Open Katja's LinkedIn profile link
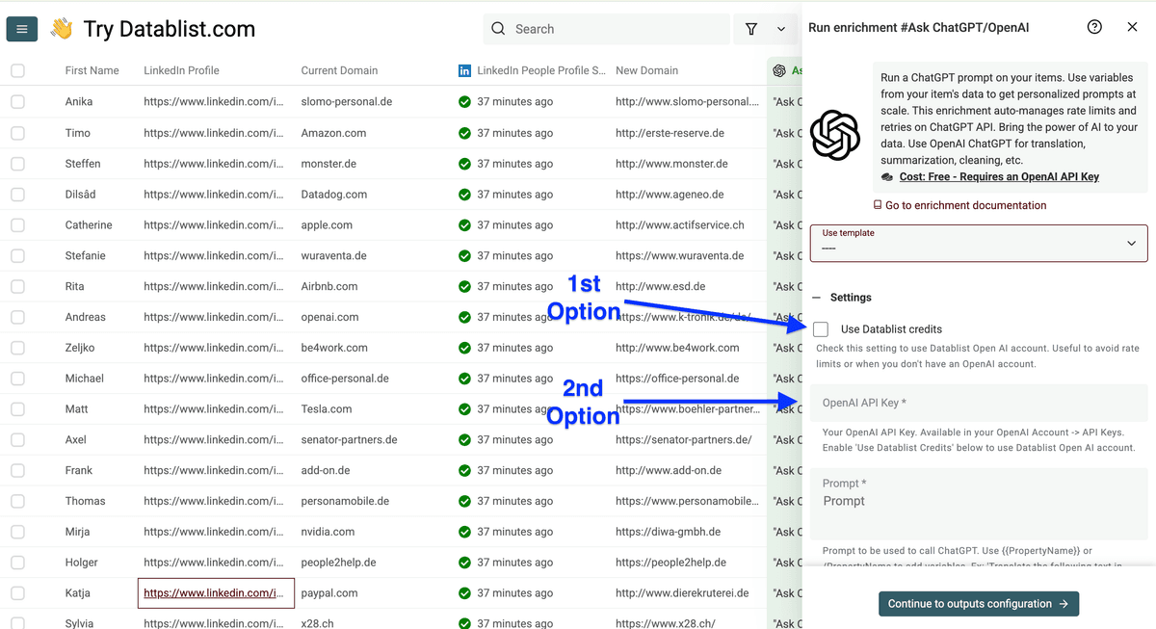1156x629 pixels. click(x=214, y=593)
